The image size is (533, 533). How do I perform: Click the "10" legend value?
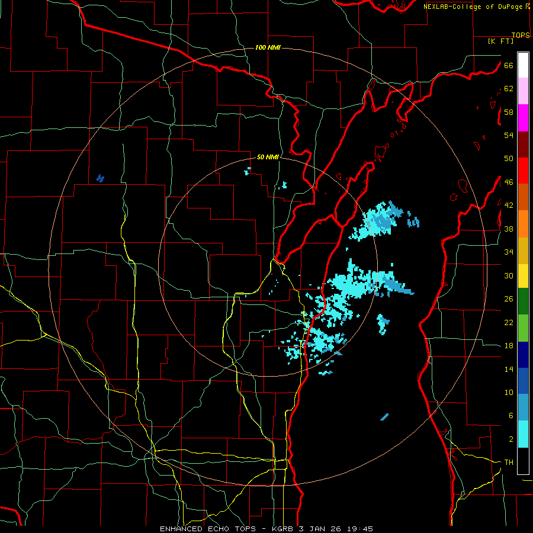tap(509, 392)
